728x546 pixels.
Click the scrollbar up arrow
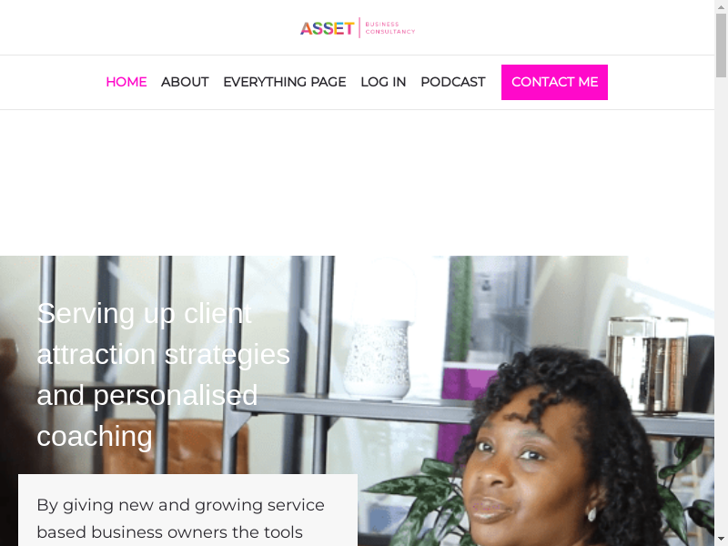point(721,5)
